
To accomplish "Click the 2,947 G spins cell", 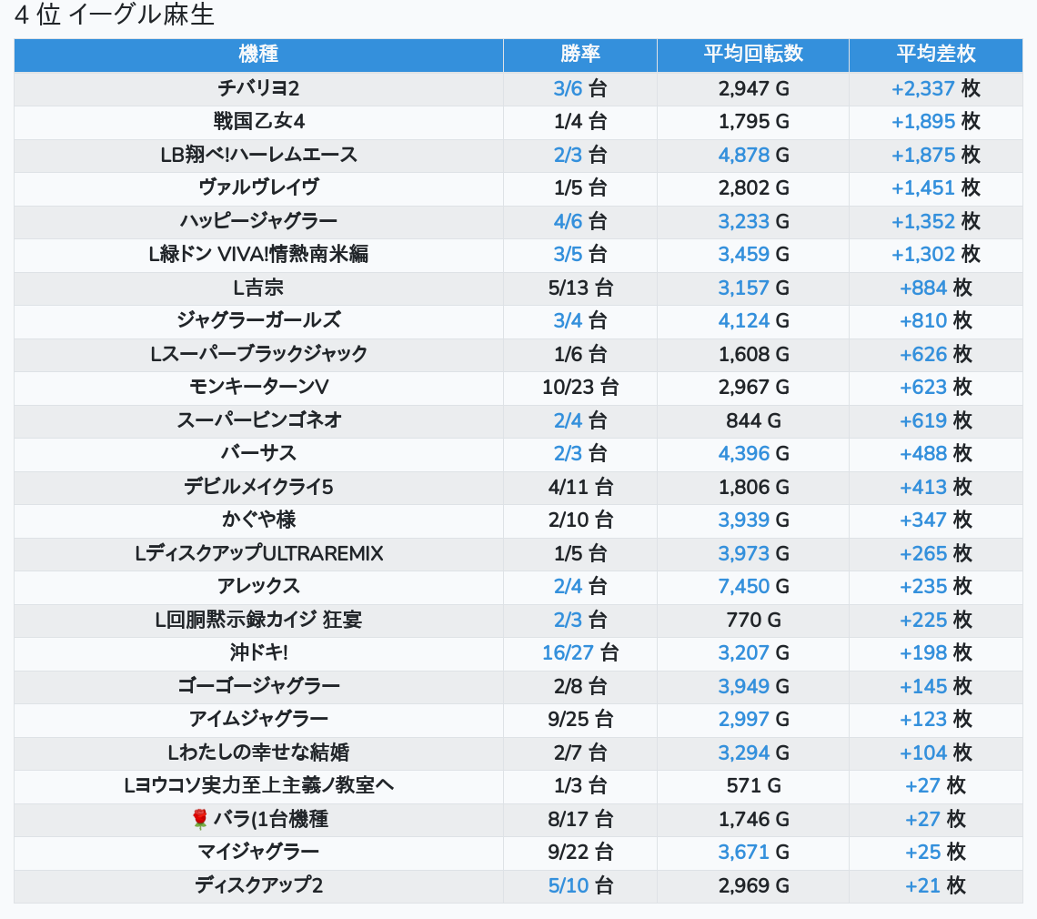I will (753, 88).
